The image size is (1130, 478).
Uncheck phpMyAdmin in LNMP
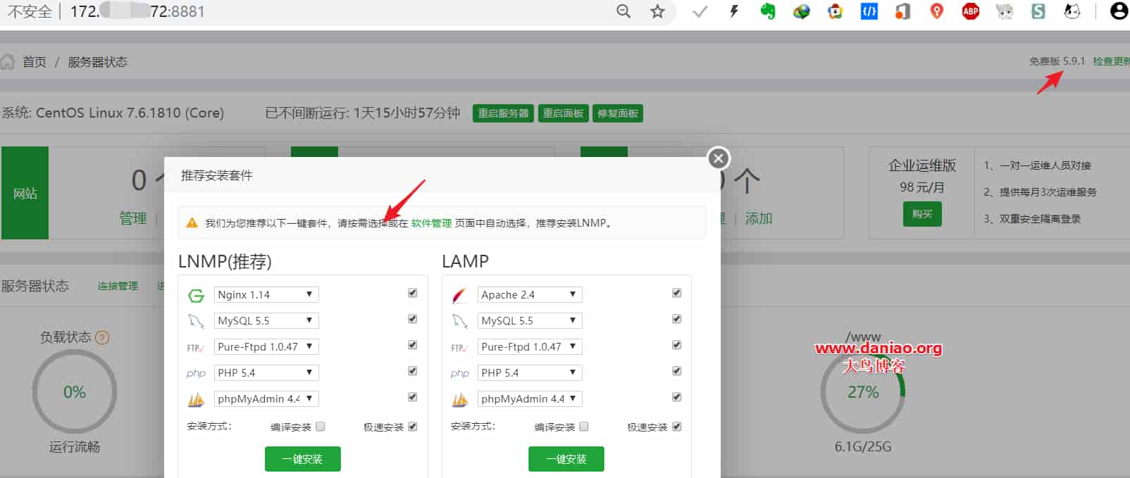[413, 397]
